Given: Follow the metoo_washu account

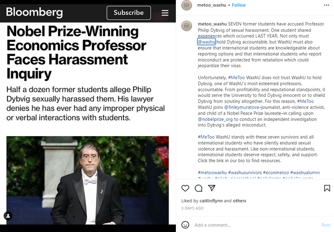Looking at the screenshot, I should coord(238,5).
